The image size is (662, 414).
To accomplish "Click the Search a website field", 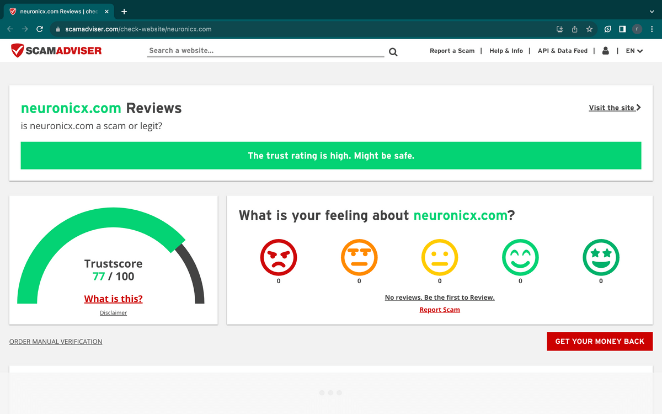I will (266, 50).
